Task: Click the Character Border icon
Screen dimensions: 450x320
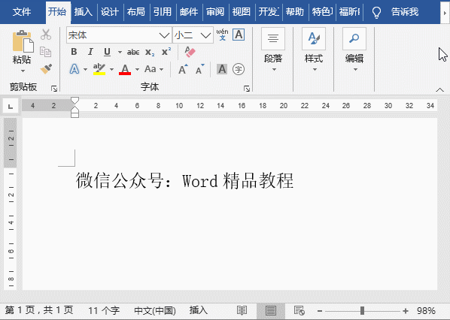Action: [x=239, y=35]
